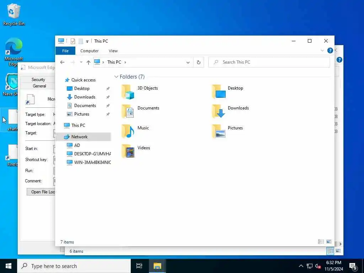The height and width of the screenshot is (273, 364).
Task: Switch to Security tab in properties dialog
Action: point(38,79)
